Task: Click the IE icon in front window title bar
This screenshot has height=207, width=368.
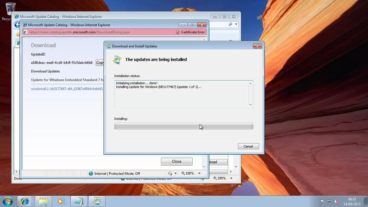Action: pos(25,25)
